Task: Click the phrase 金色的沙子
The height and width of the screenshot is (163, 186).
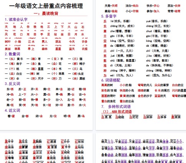Action: pyautogui.click(x=145, y=96)
